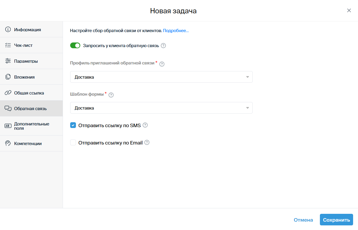358x230 pixels.
Task: Click the Параметры sliders icon
Action: tap(8, 61)
